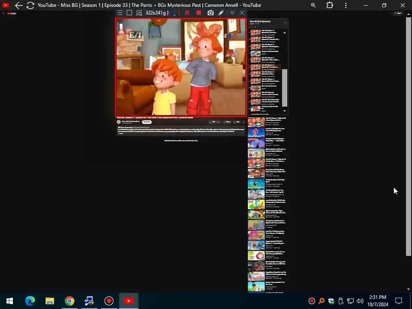
Task: Click the Sign in button
Action: [398, 13]
